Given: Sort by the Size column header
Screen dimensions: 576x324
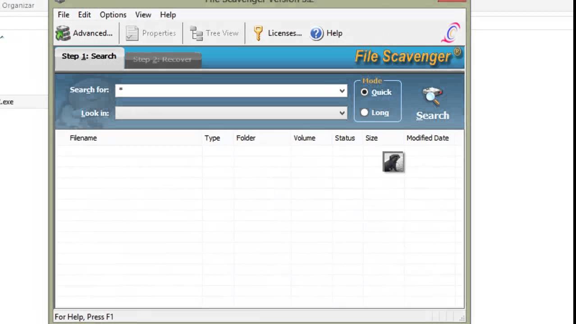Looking at the screenshot, I should [x=371, y=138].
